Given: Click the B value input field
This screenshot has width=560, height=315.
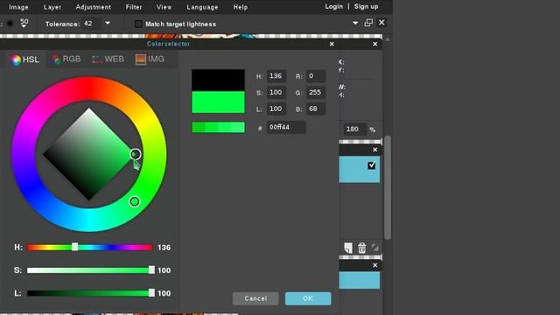Looking at the screenshot, I should [315, 108].
